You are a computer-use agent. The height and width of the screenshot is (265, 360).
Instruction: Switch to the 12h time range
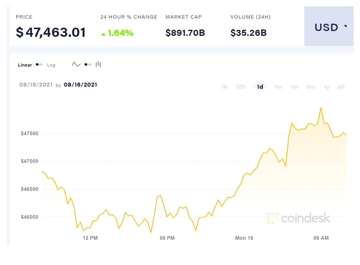pyautogui.click(x=241, y=87)
